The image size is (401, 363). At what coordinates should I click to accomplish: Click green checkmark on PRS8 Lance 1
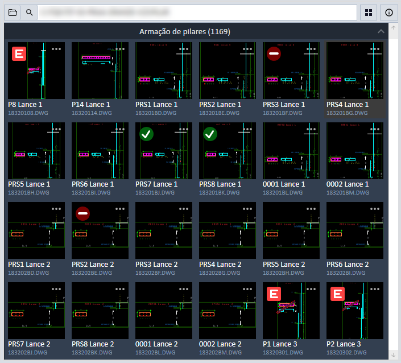pyautogui.click(x=210, y=134)
